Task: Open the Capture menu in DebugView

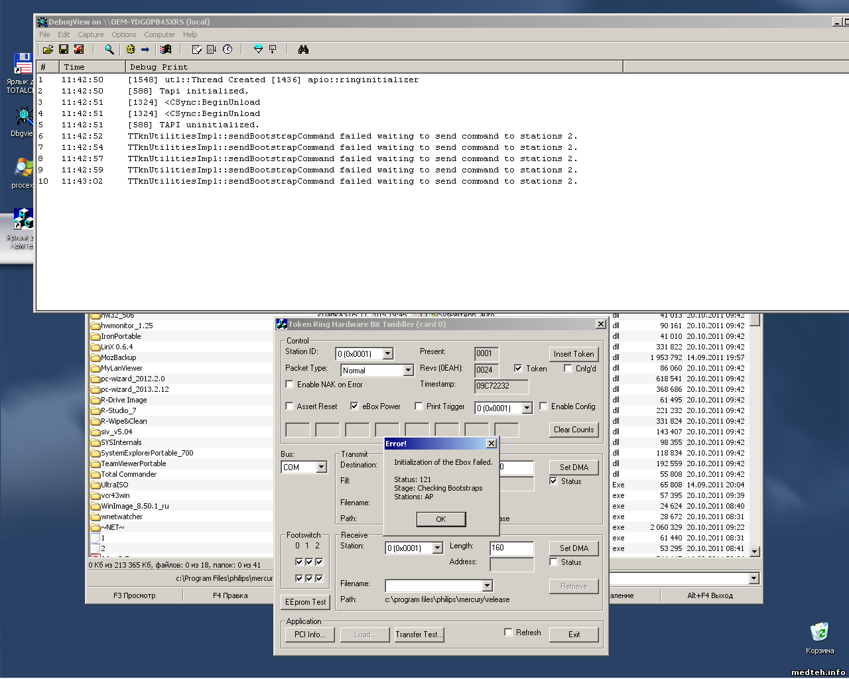Action: point(90,34)
